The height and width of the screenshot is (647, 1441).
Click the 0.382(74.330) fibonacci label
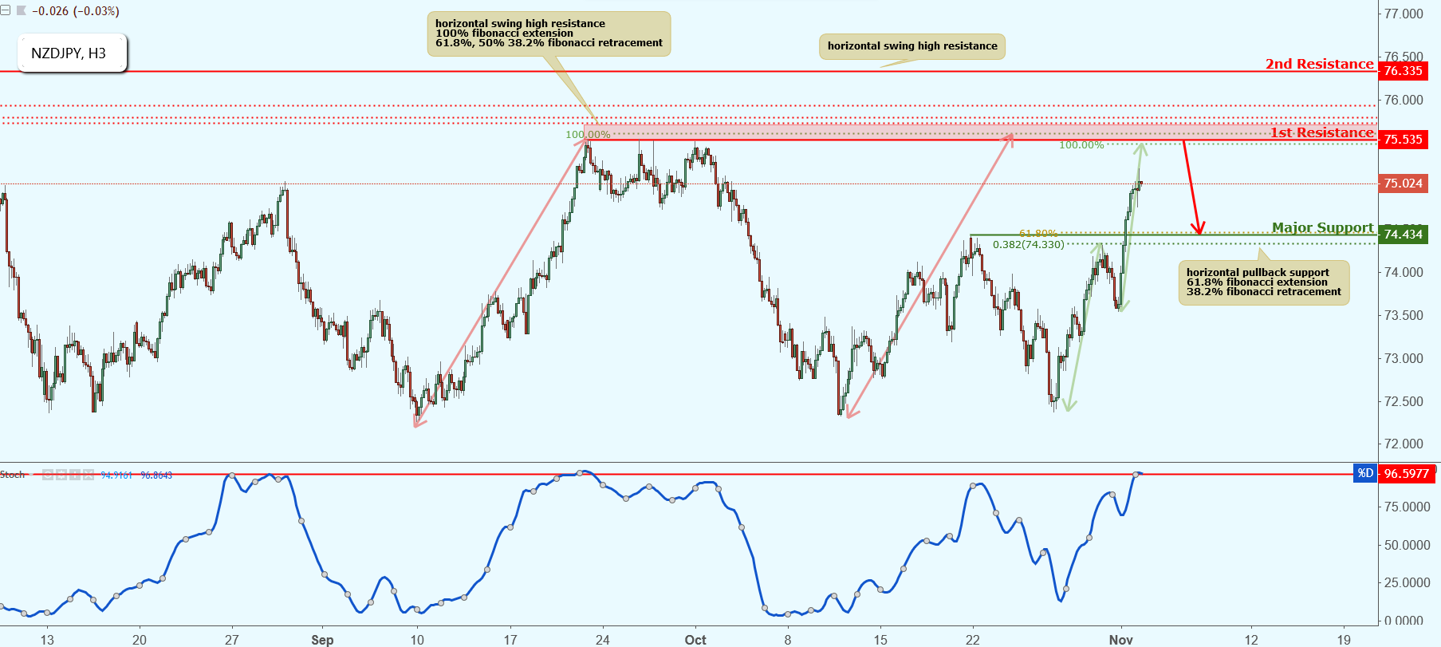point(1028,244)
